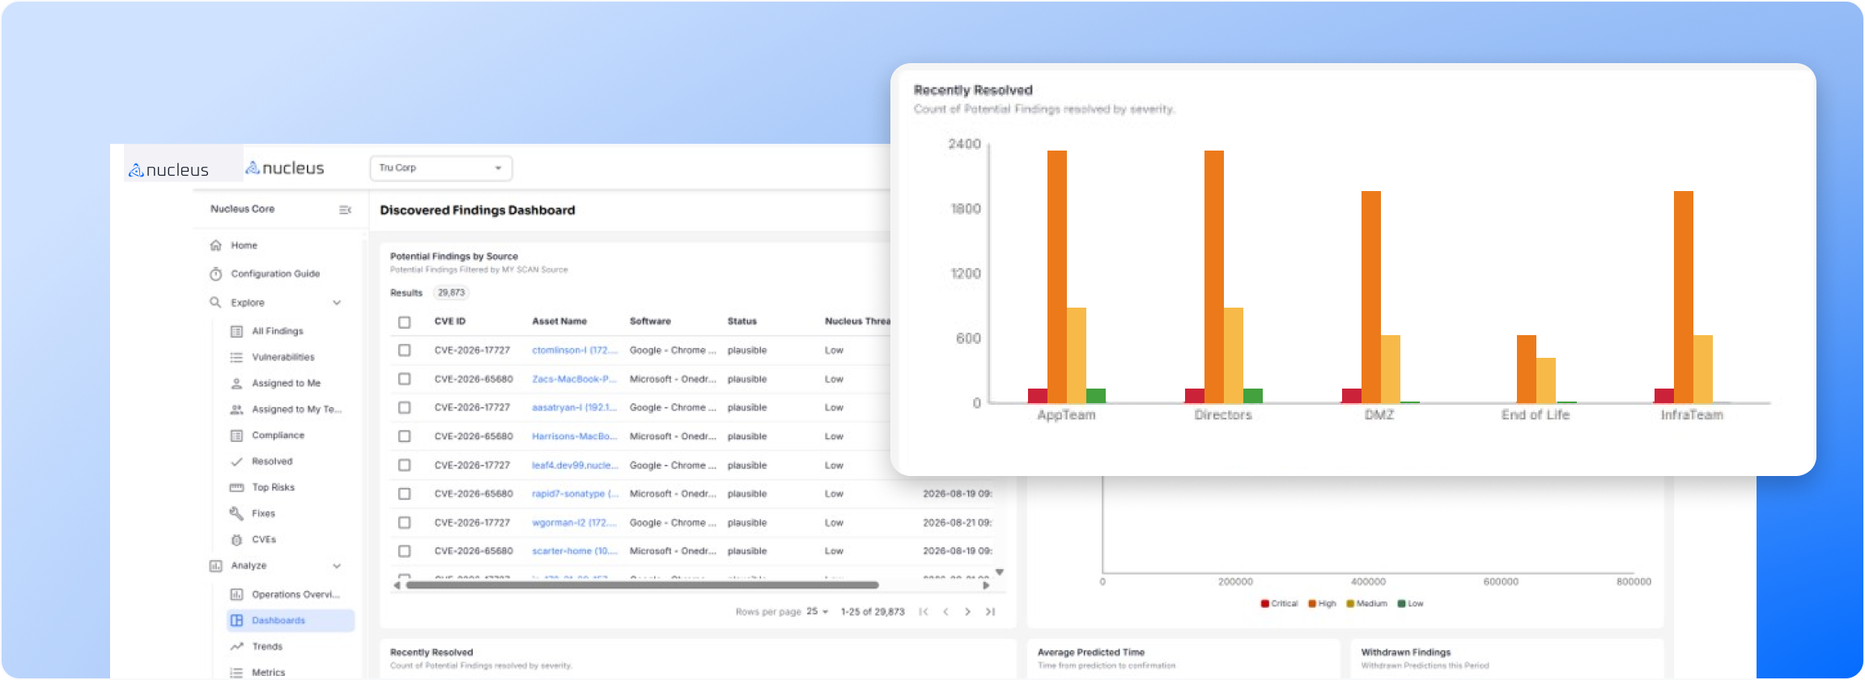Click the results count 29,873 badge

coord(451,293)
